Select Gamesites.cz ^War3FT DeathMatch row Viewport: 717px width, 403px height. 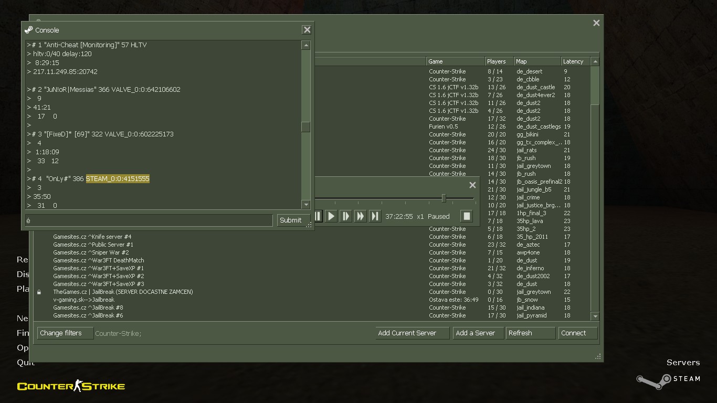(313, 260)
